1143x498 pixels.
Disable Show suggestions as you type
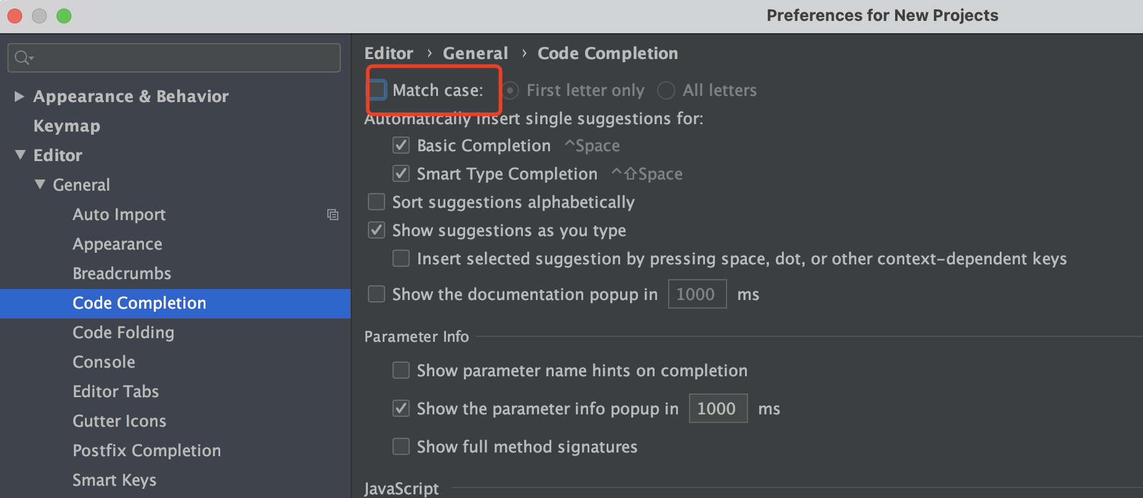(376, 230)
